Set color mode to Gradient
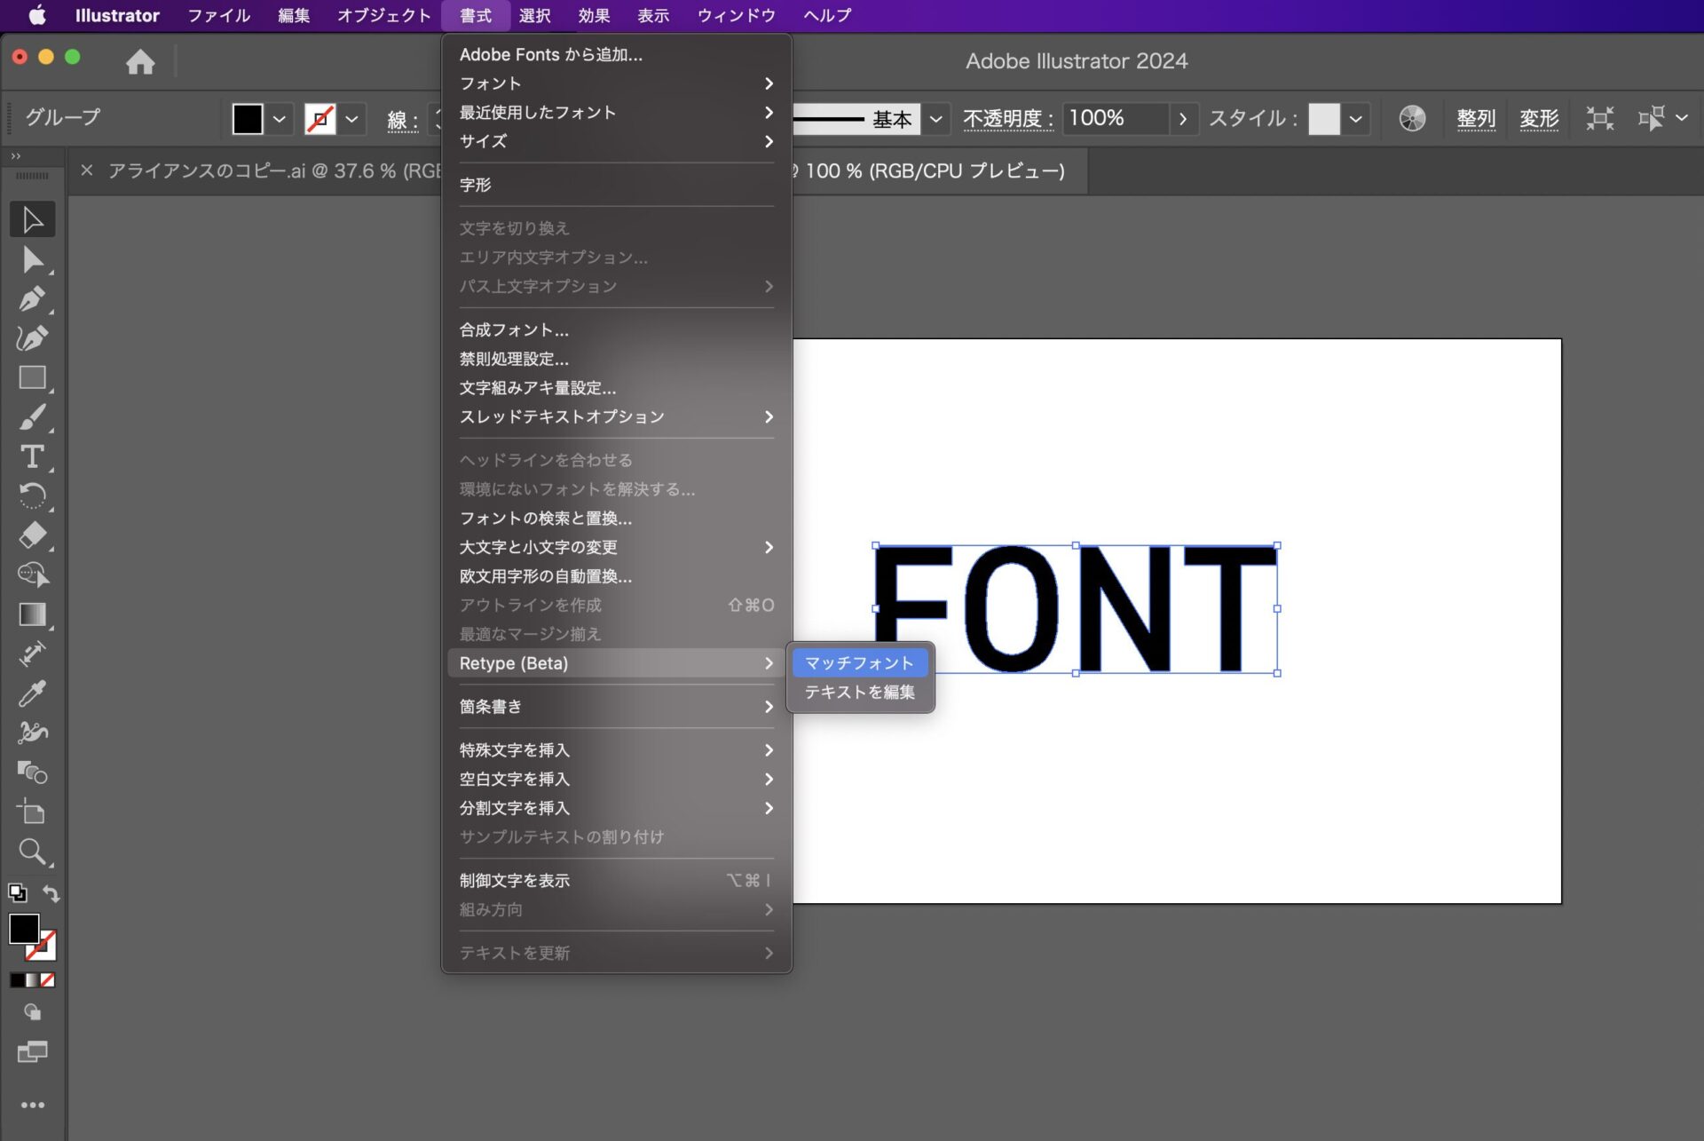This screenshot has width=1704, height=1141. [33, 980]
